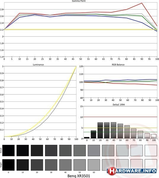The height and width of the screenshot is (178, 159).
Task: Pick the Target swatch labeled 20
Action: (x=37, y=165)
